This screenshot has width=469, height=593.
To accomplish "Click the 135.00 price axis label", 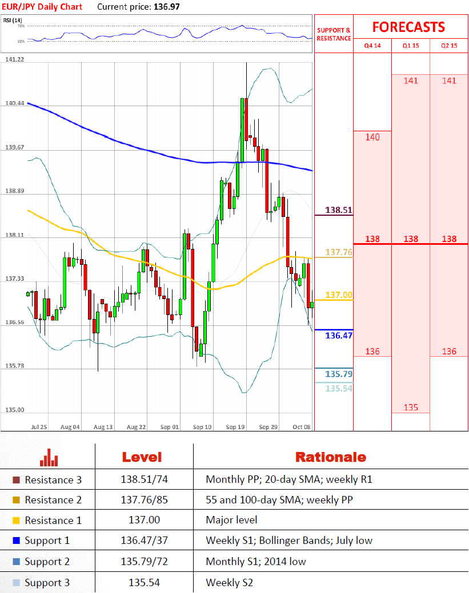I will pos(15,410).
